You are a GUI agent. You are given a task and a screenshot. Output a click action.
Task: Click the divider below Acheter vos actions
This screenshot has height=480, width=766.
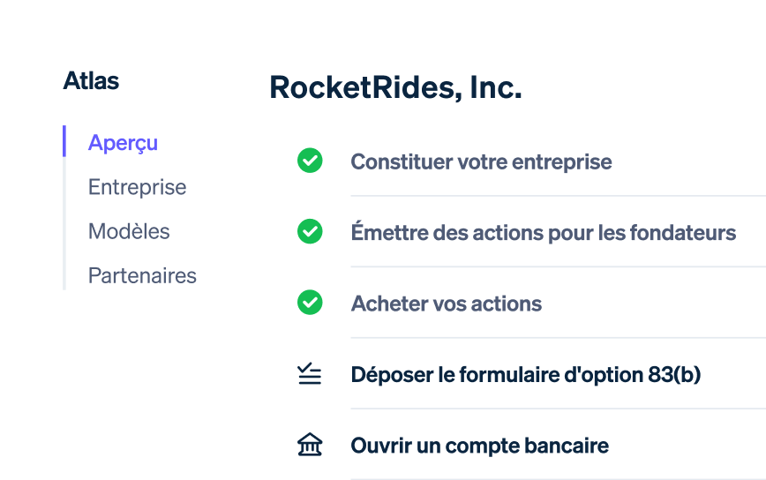tap(558, 337)
